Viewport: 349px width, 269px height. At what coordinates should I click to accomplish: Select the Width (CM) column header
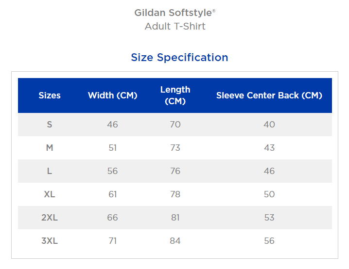(113, 95)
